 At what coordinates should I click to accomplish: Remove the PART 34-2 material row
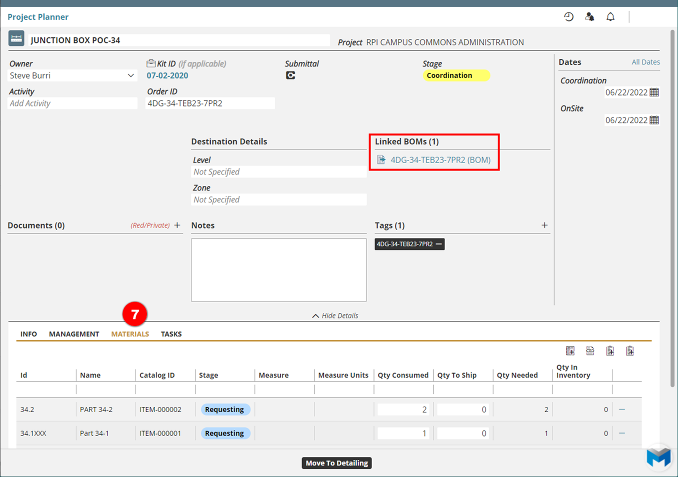pos(622,409)
